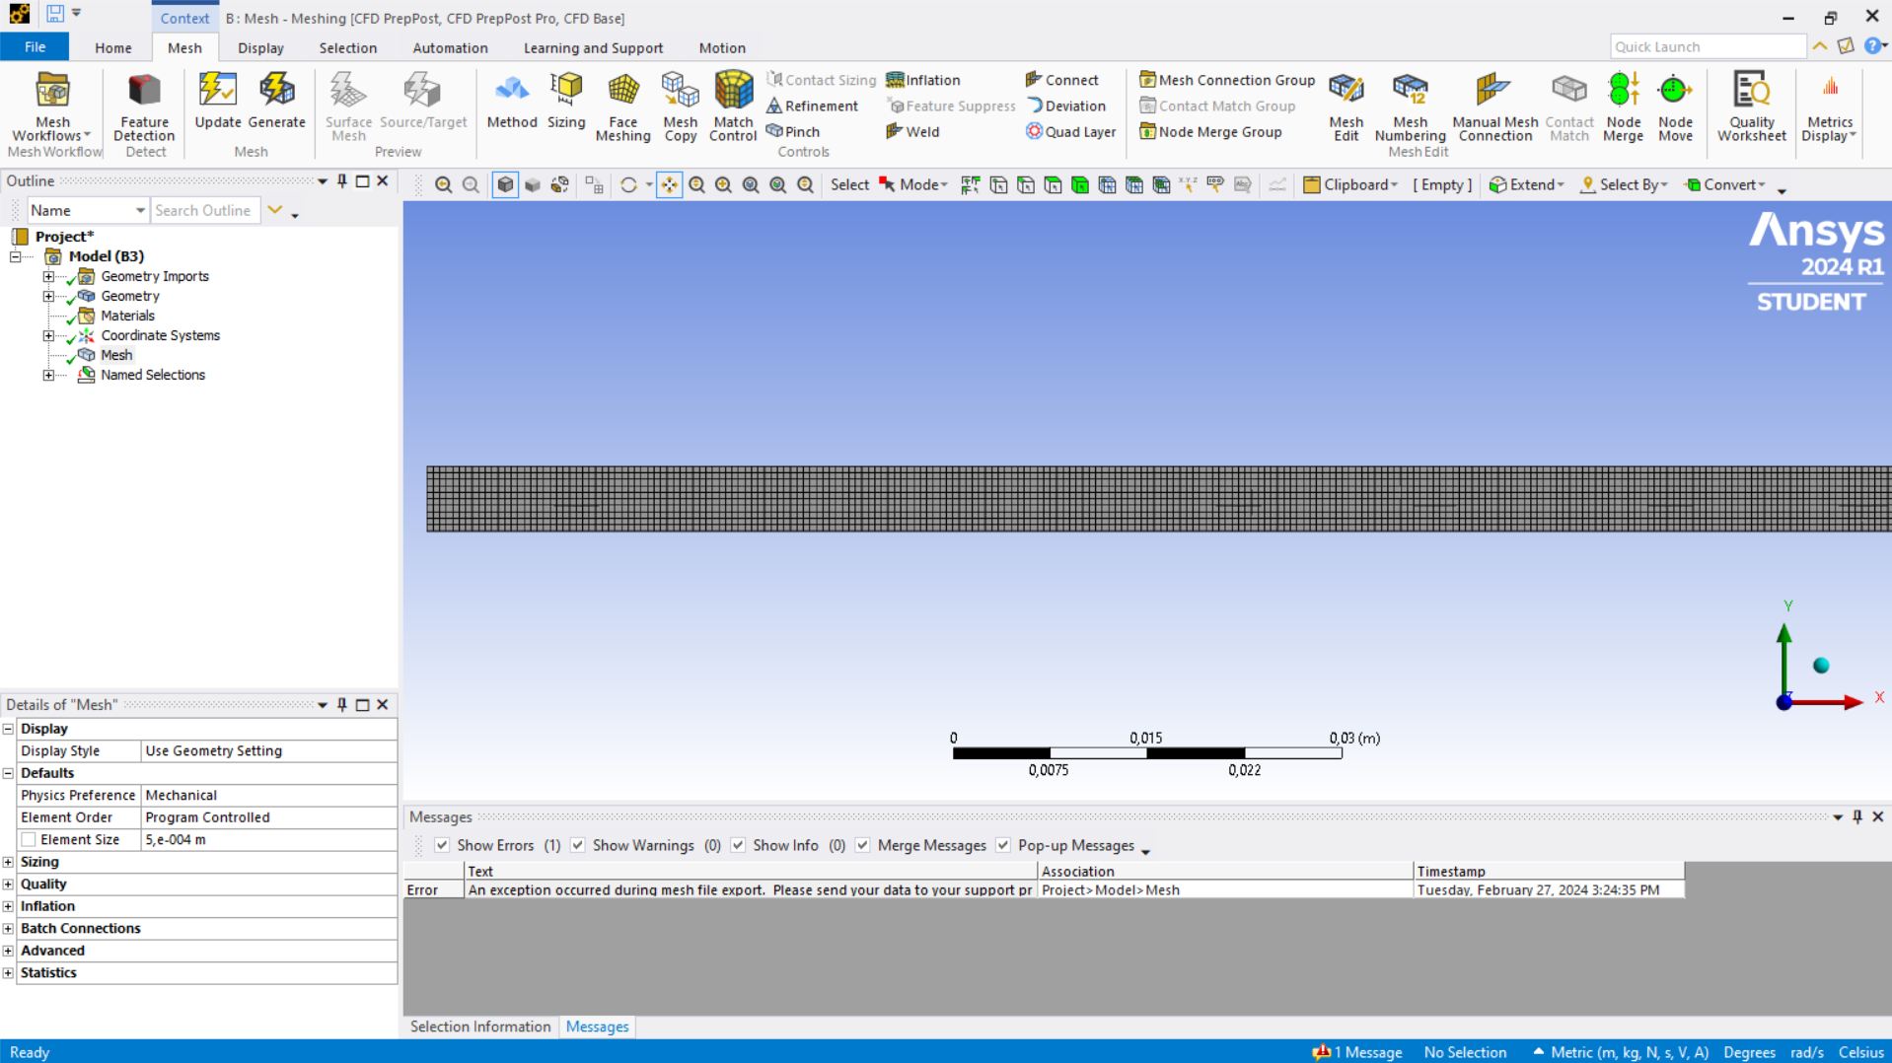This screenshot has height=1063, width=1892.
Task: Uncheck the Show Errors checkbox
Action: pos(442,845)
